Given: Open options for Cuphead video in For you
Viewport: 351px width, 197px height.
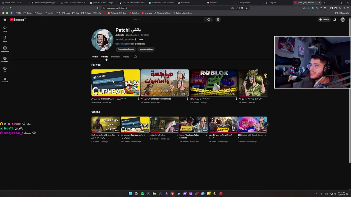Looking at the screenshot, I should [138, 99].
